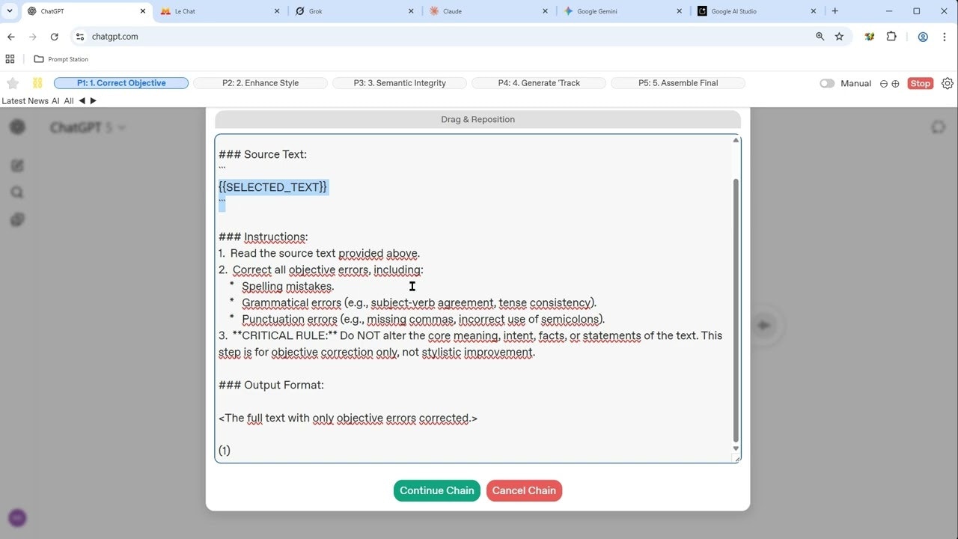Select the P3: 3. Semantic Integrity step
Viewport: 958px width, 539px height.
point(400,83)
